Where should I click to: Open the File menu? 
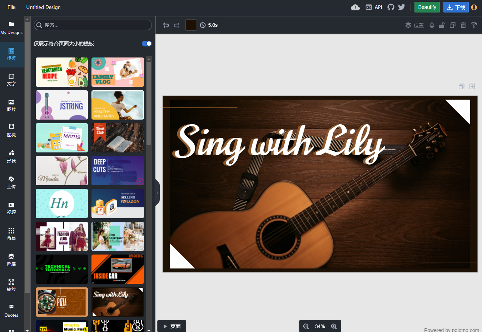[11, 7]
